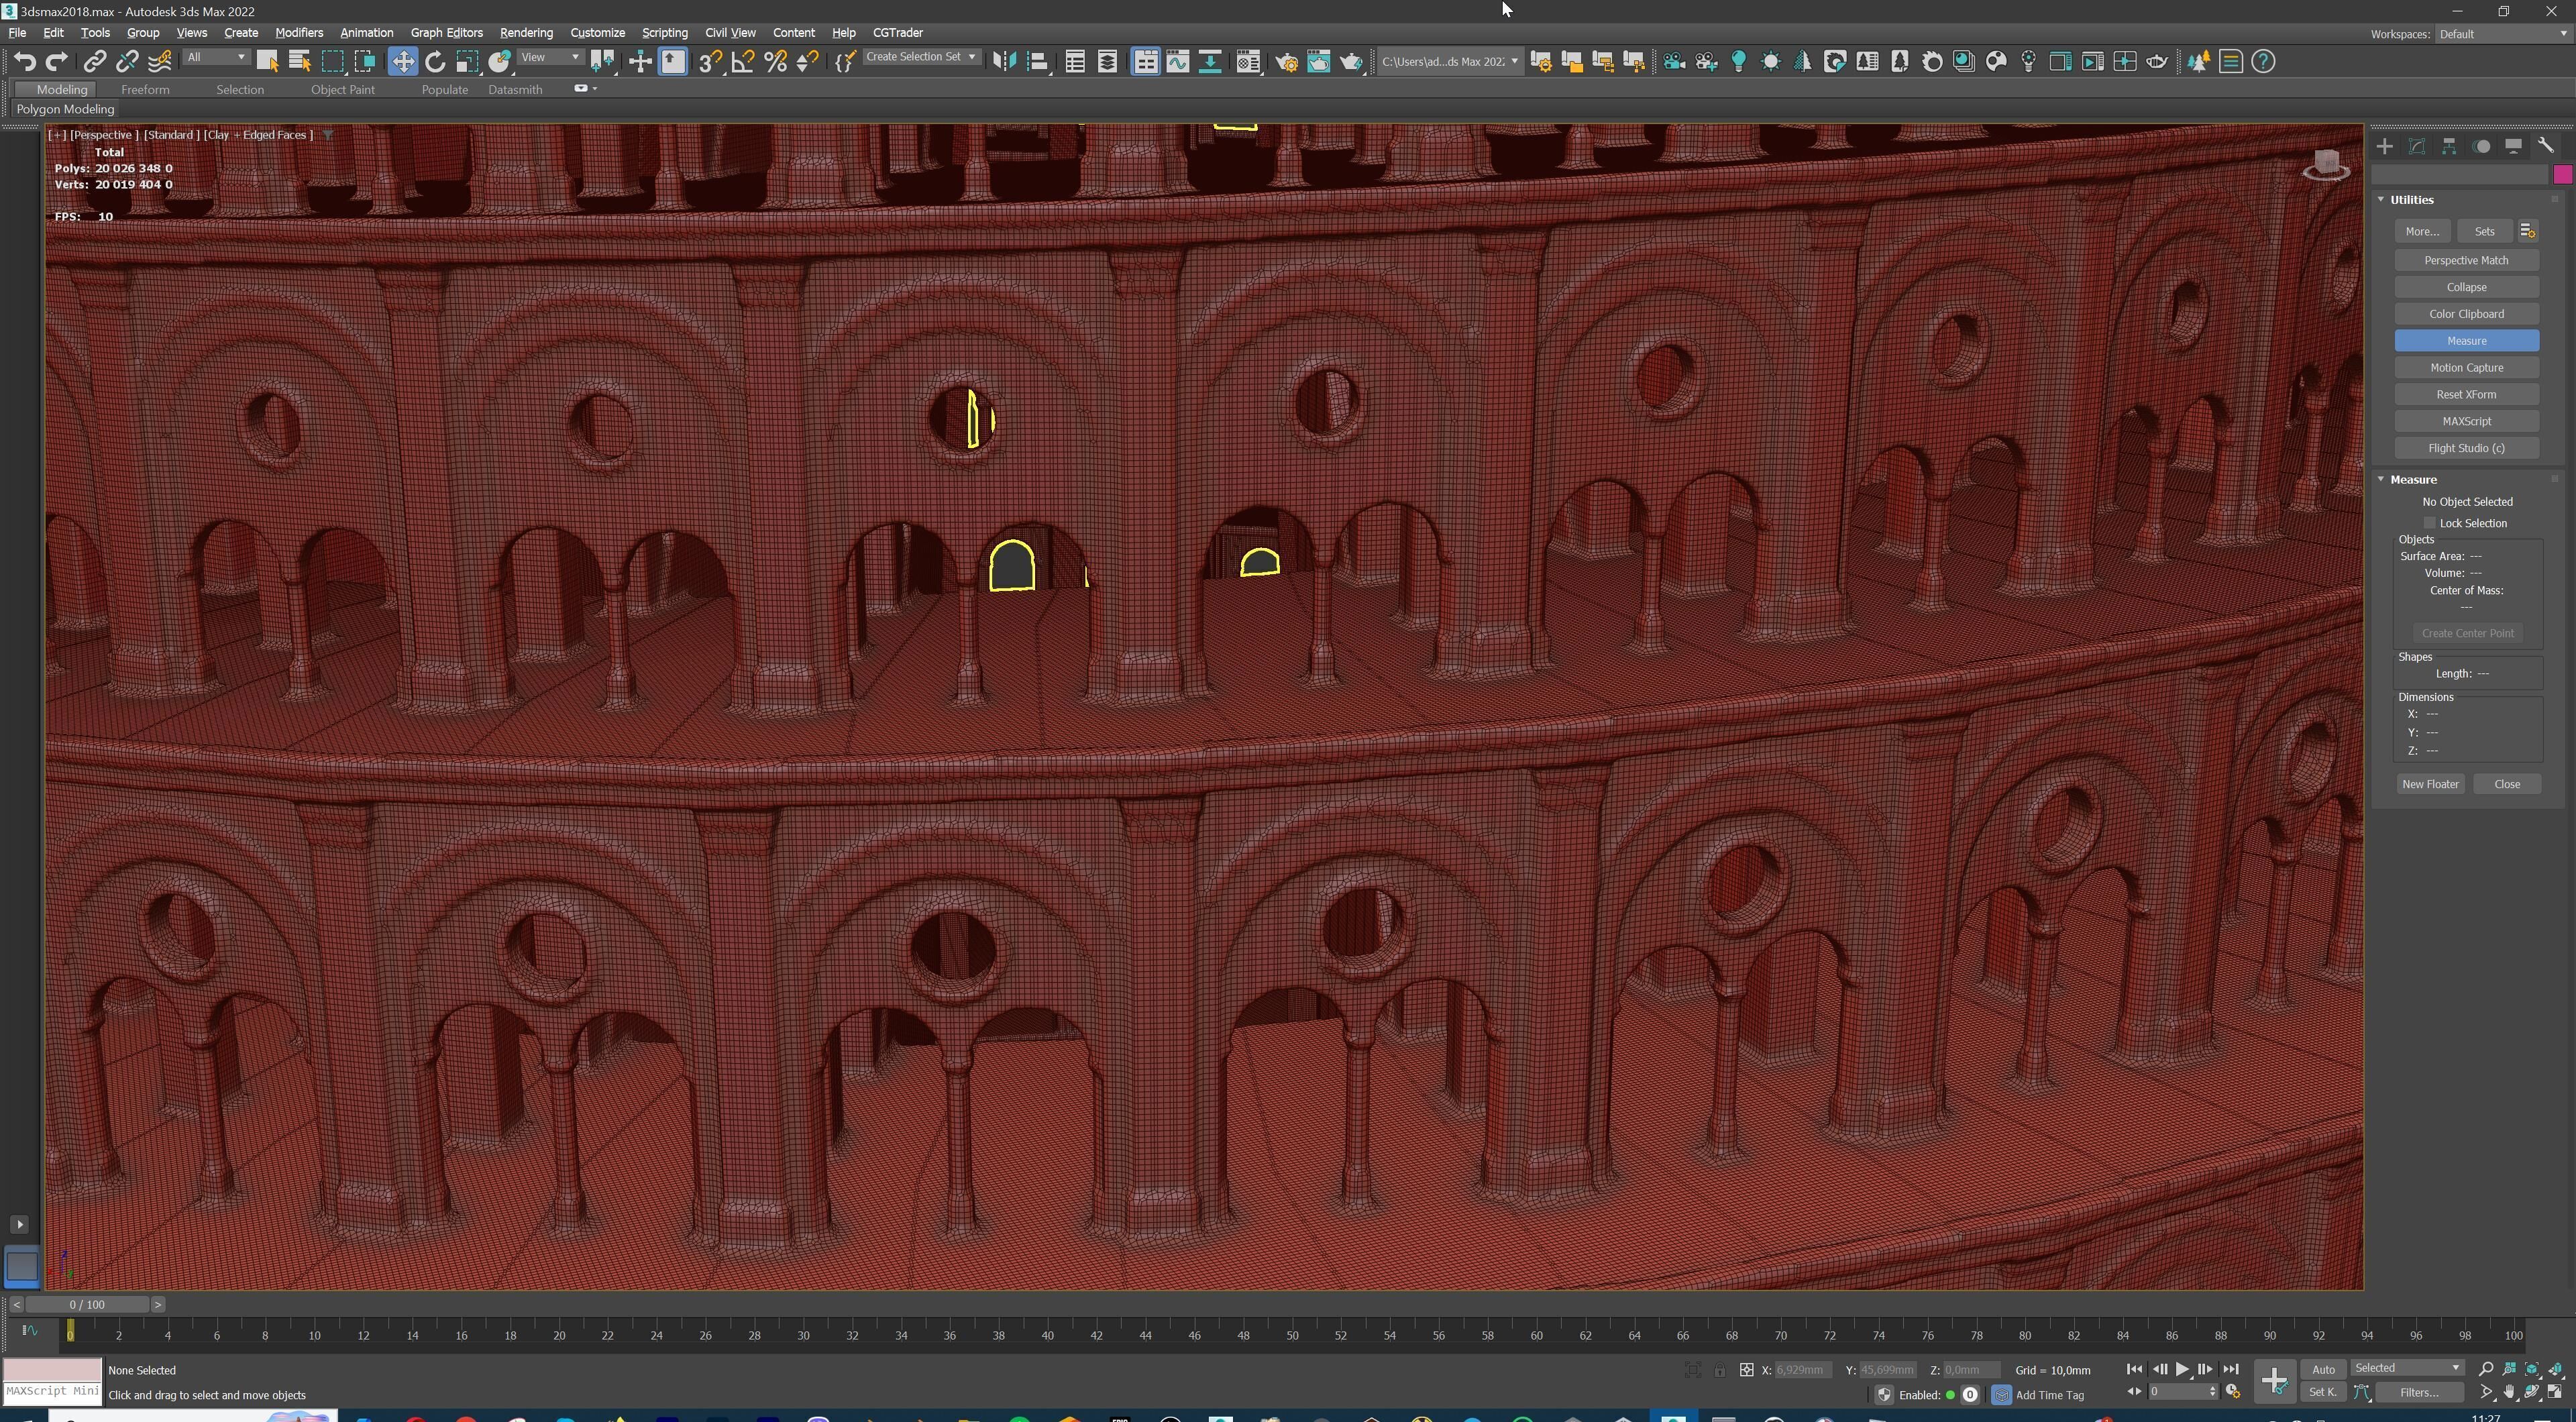The height and width of the screenshot is (1422, 2576).
Task: Activate the Bind to Space Warp tool
Action: pyautogui.click(x=160, y=62)
